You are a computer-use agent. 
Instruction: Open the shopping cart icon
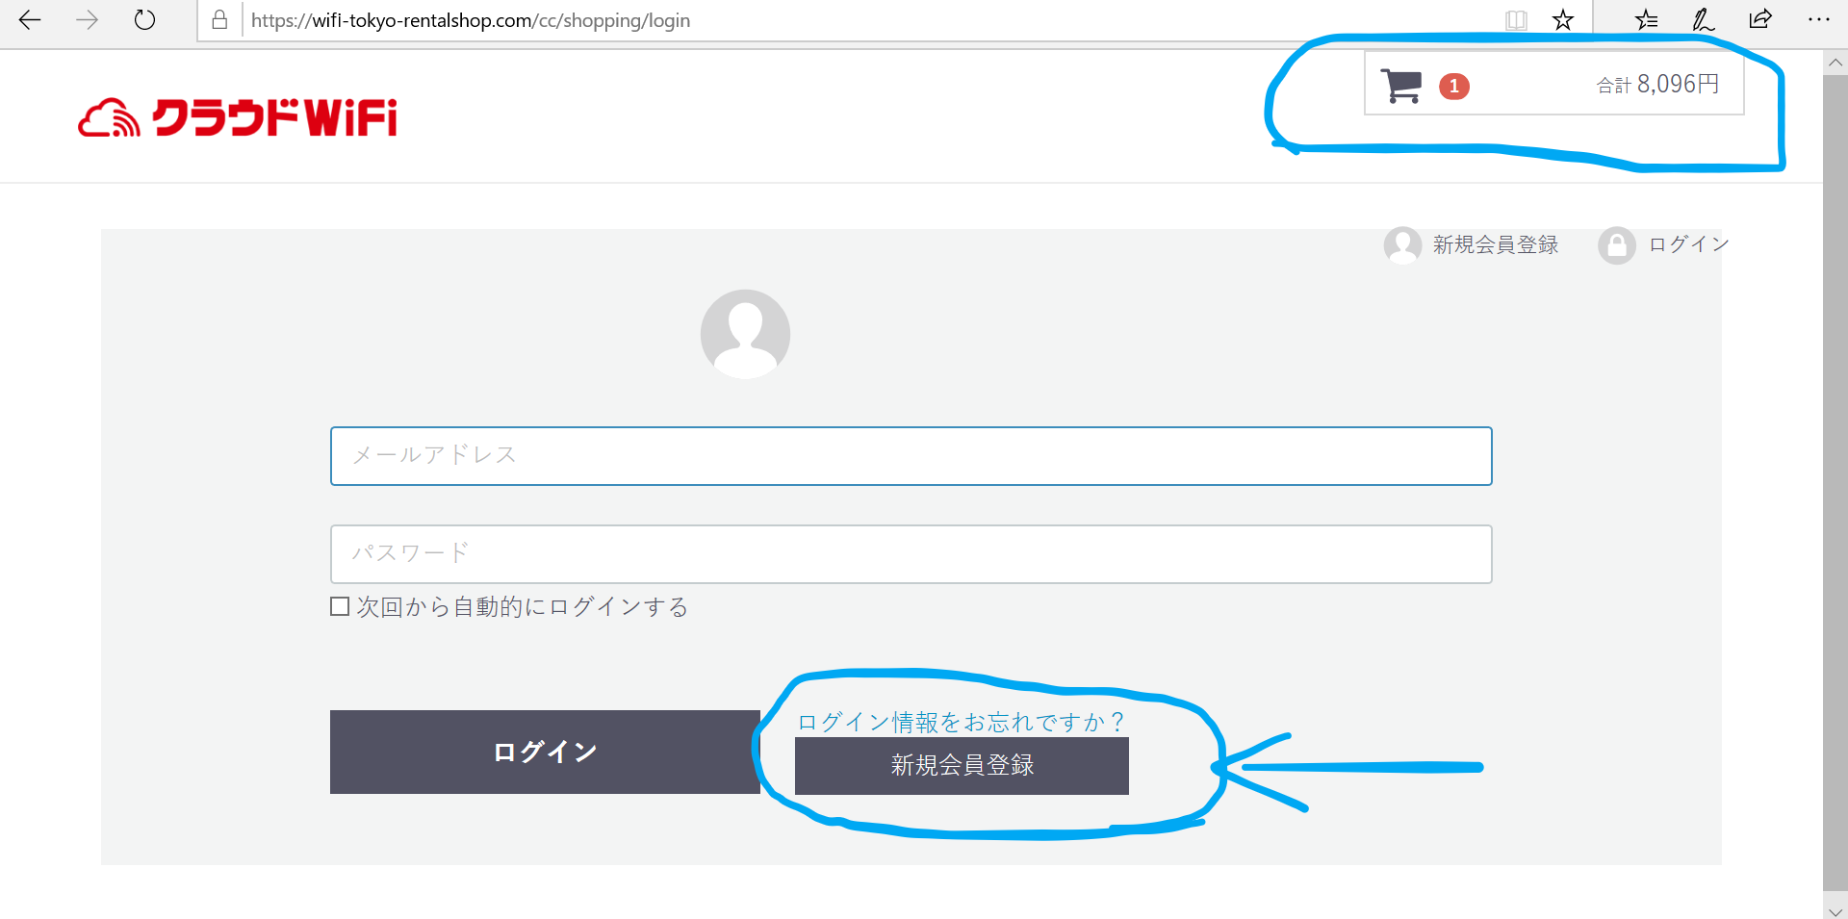[x=1400, y=86]
